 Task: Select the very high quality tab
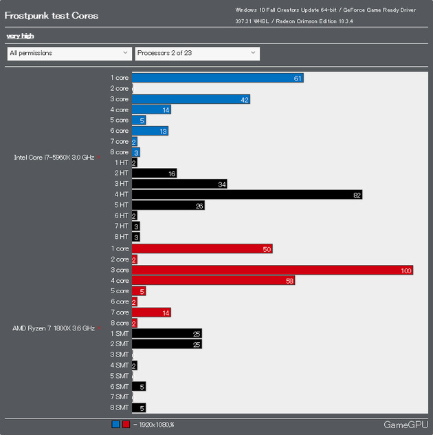20,36
